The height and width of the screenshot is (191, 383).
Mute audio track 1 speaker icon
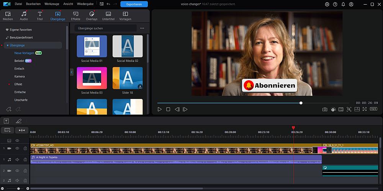pyautogui.click(x=17, y=159)
